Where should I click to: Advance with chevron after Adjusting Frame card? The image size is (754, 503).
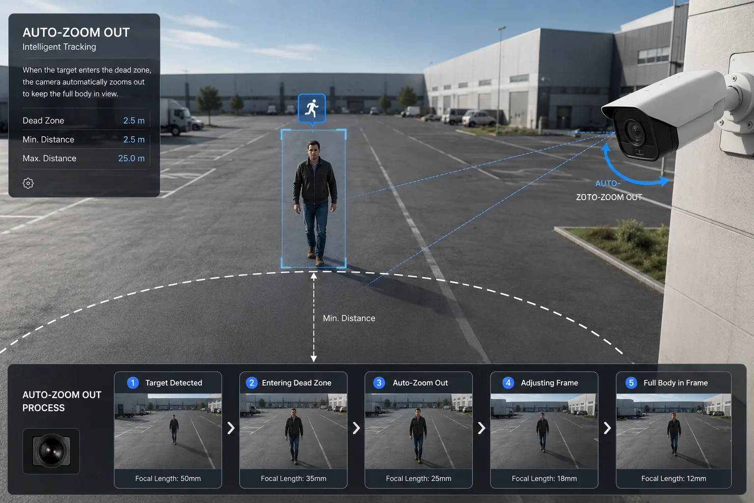607,428
